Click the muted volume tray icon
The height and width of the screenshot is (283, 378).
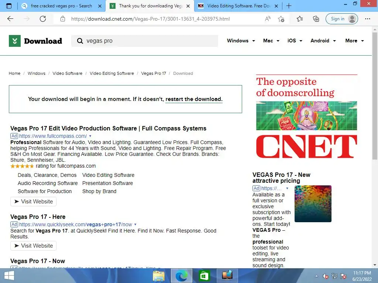326,276
